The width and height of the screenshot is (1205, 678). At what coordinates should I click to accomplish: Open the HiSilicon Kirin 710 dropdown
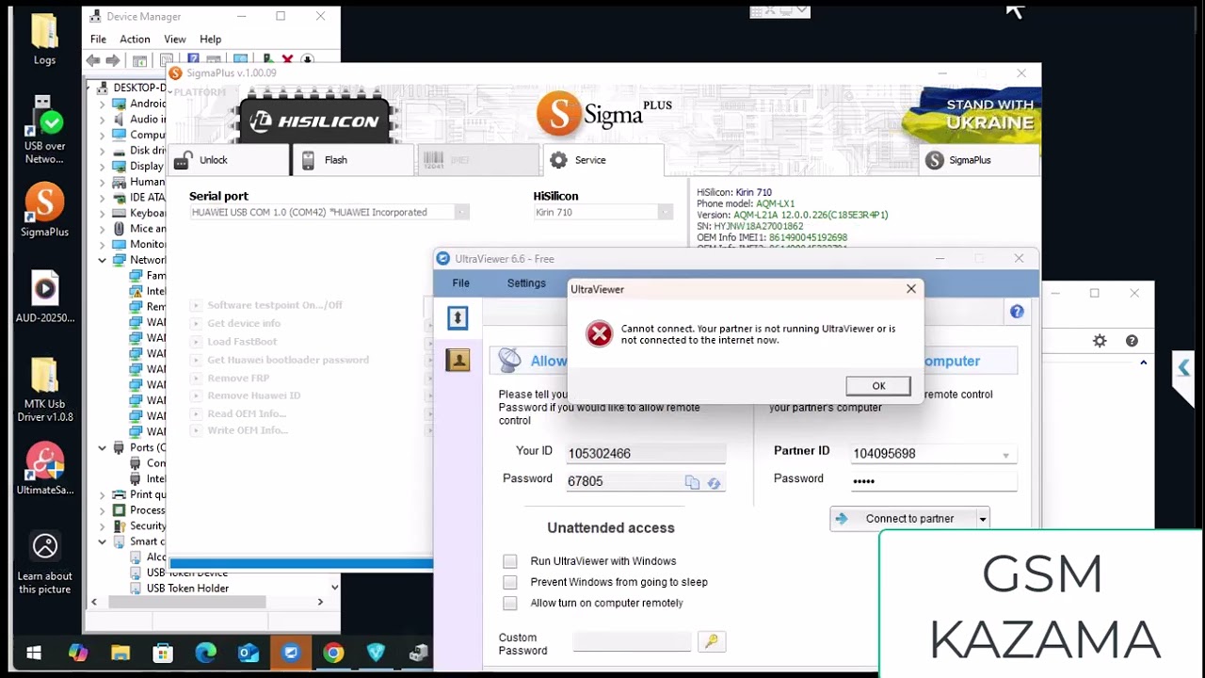click(666, 213)
